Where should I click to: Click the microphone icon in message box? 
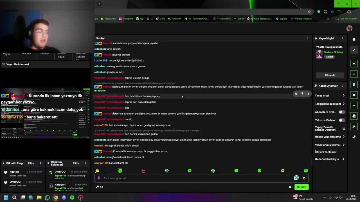coord(99,178)
